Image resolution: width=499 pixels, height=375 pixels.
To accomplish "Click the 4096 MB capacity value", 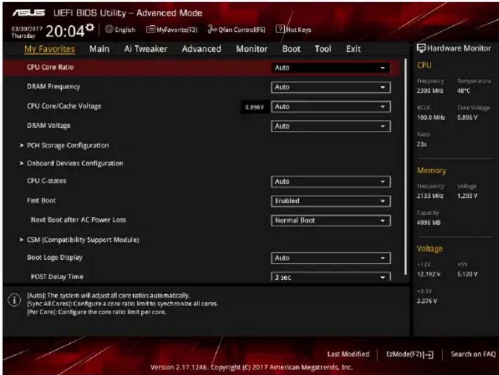I will pos(429,223).
